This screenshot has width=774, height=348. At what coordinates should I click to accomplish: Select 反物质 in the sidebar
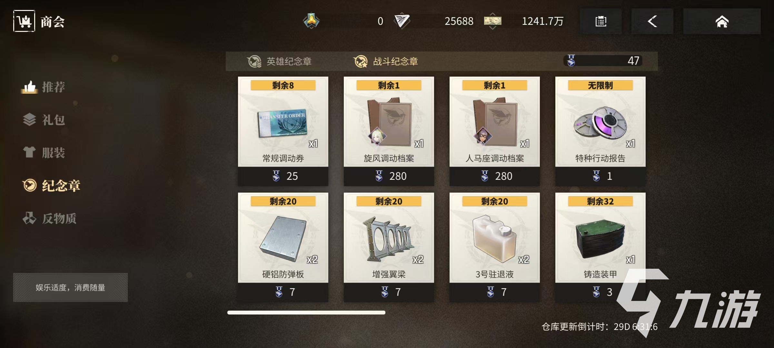point(49,218)
